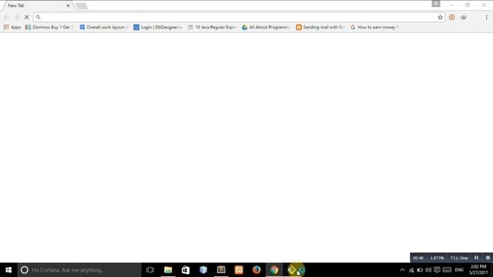Open the Windows Start menu
The width and height of the screenshot is (493, 277).
point(8,270)
